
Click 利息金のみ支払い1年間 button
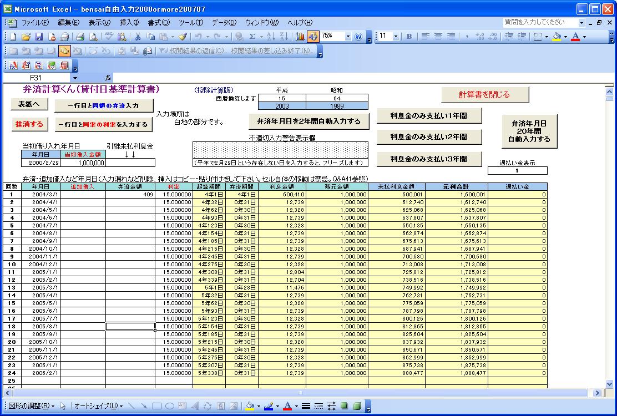[429, 115]
